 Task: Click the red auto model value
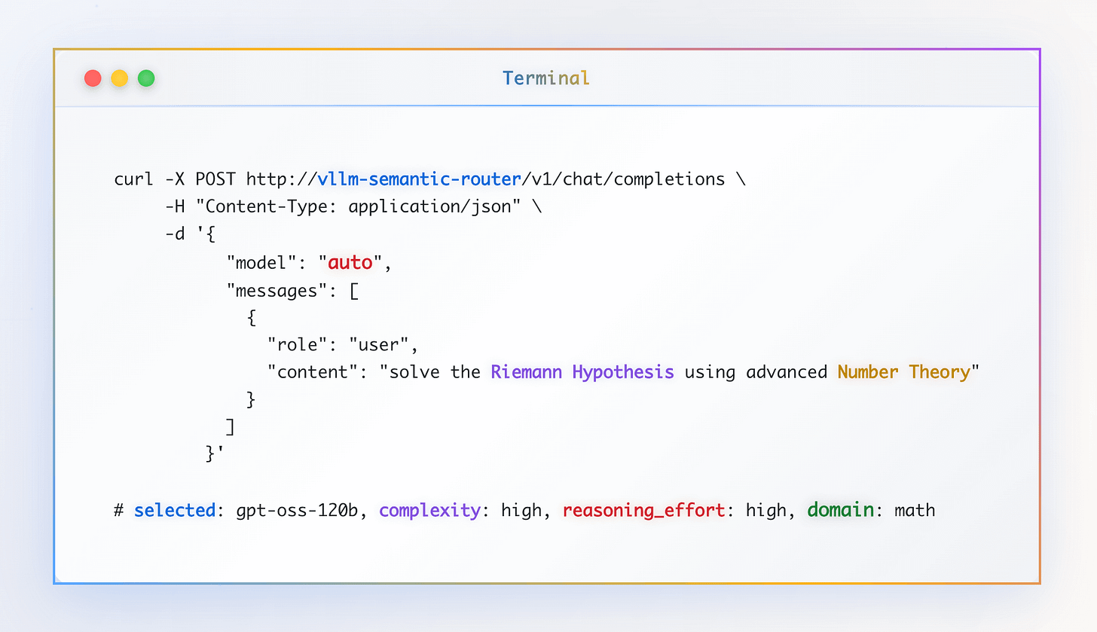[350, 263]
